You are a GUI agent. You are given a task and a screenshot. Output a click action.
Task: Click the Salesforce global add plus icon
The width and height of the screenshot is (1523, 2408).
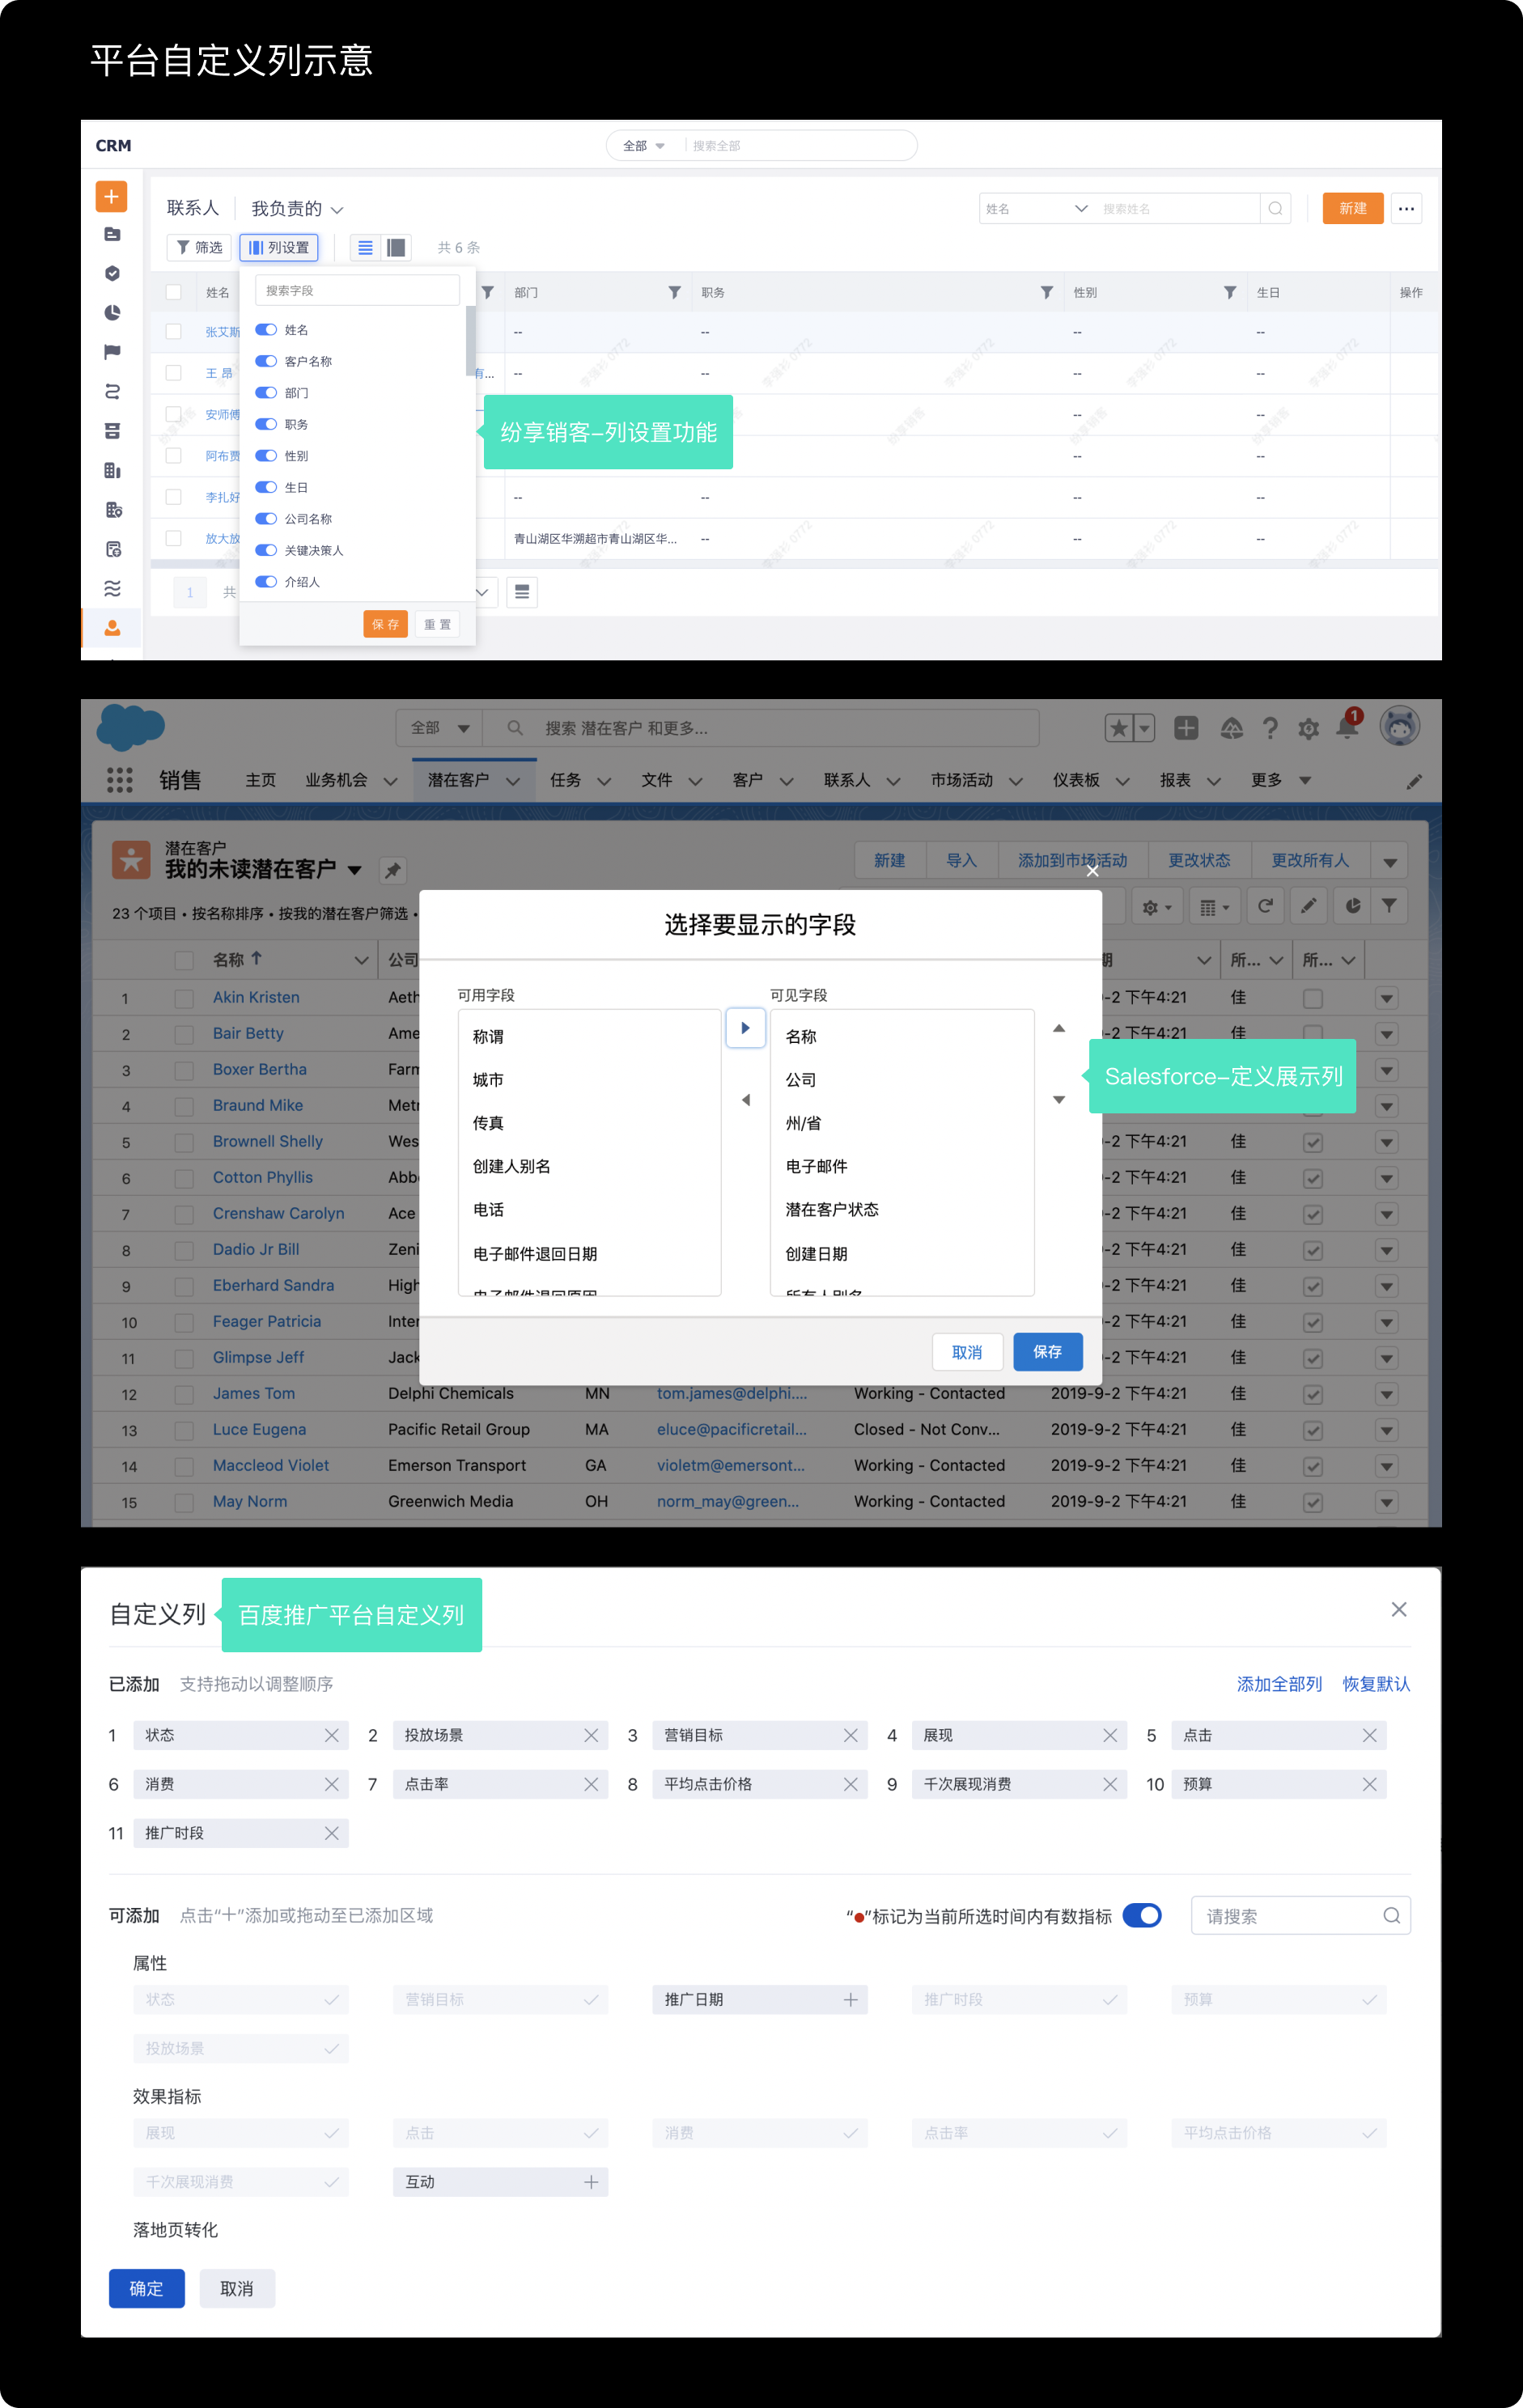click(1186, 728)
